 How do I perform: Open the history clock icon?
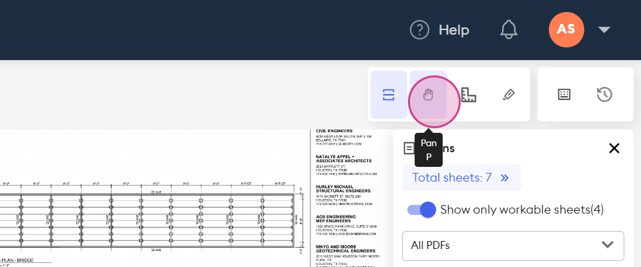604,95
